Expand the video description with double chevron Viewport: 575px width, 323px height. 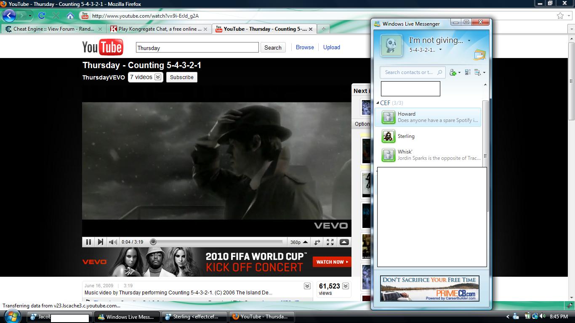pos(307,286)
